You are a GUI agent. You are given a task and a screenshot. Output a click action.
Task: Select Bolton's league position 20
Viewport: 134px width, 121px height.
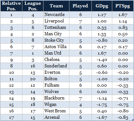33,79
